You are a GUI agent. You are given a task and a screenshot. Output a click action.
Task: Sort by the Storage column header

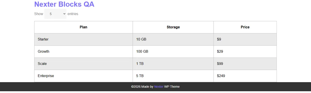(173, 27)
